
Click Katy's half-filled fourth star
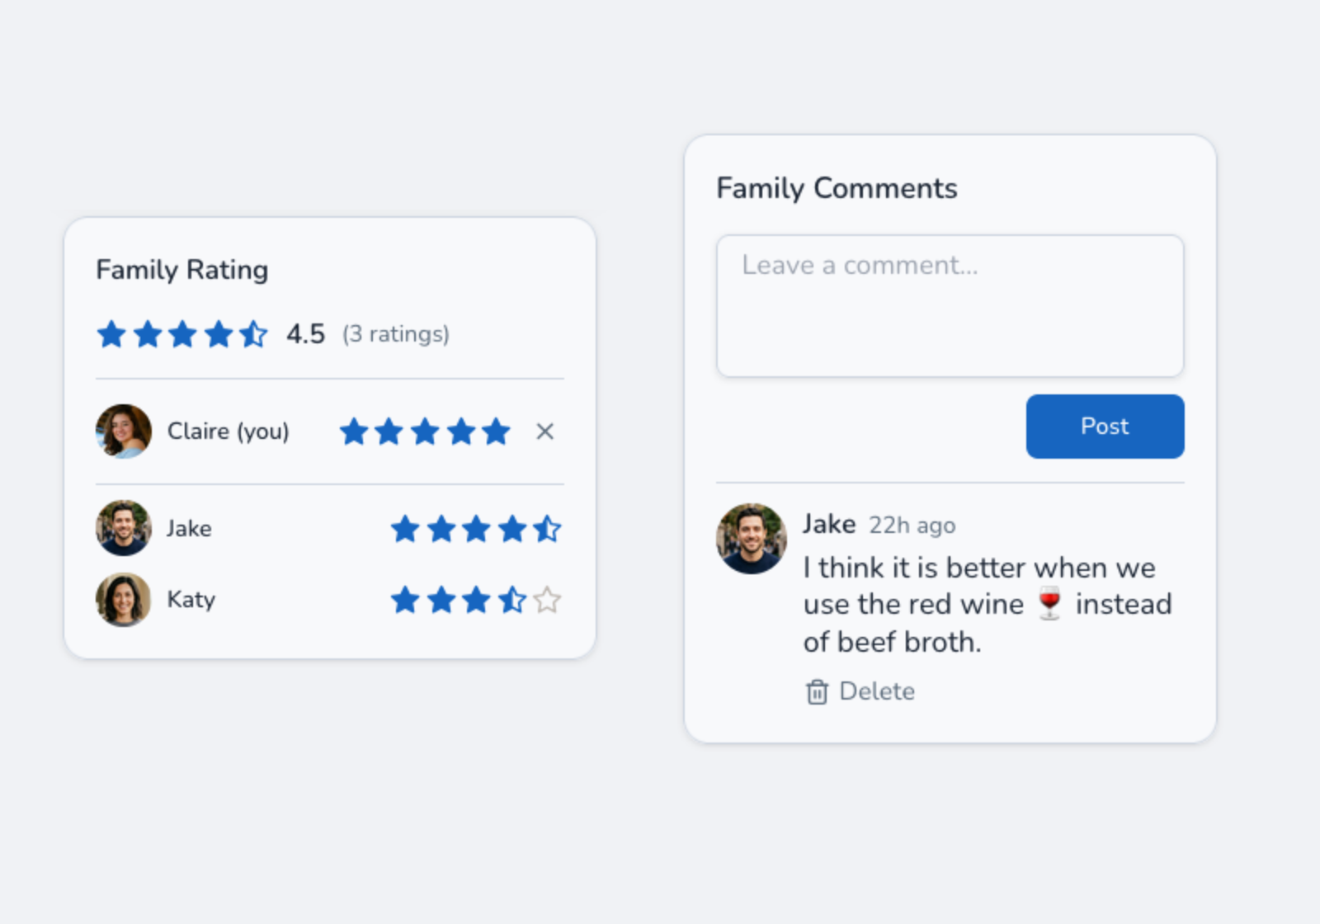[x=511, y=600]
